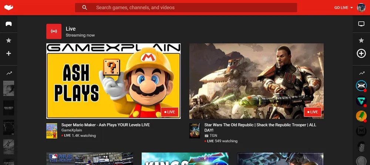This screenshot has height=165, width=370.
Task: Open the user profile avatar menu
Action: coord(361,8)
